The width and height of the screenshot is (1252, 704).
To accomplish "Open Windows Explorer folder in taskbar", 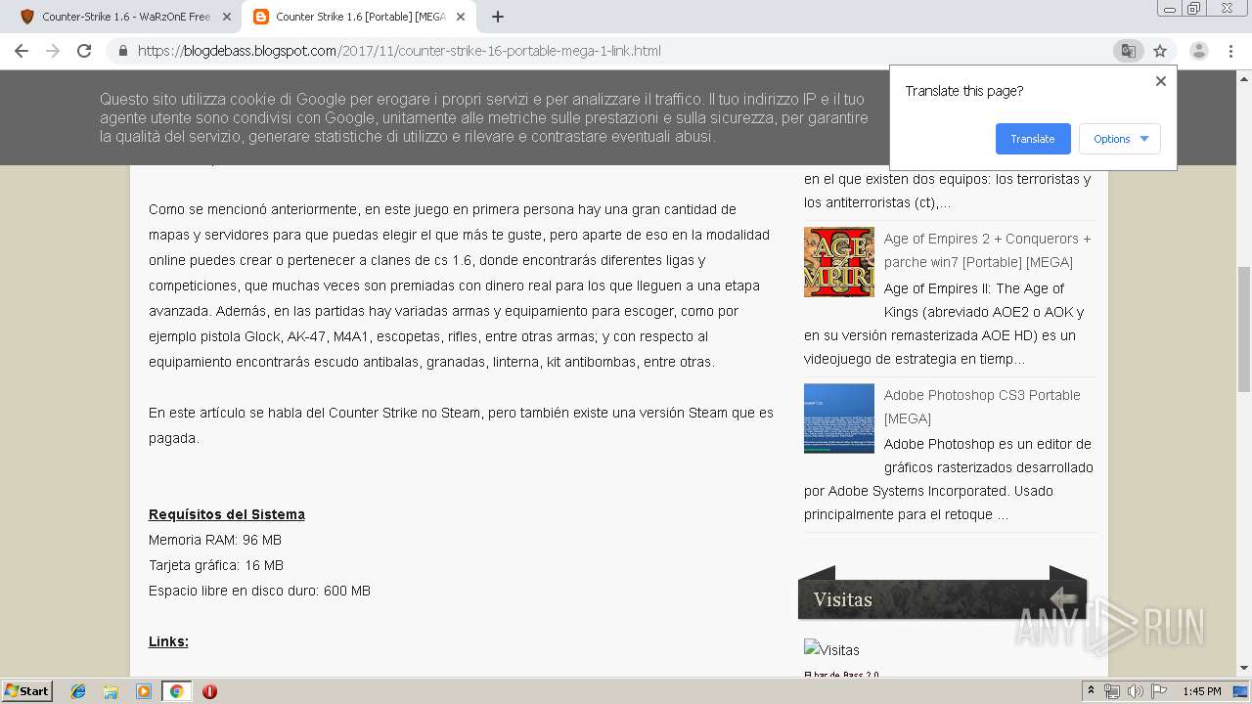I will (111, 691).
